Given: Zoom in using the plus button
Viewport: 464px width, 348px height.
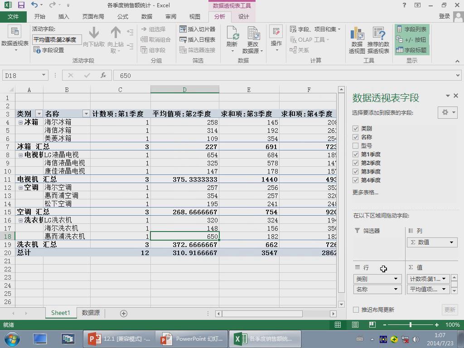Looking at the screenshot, I should 436,324.
